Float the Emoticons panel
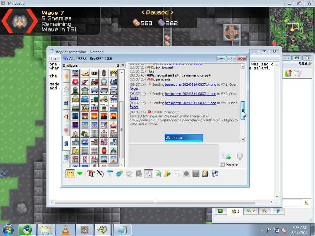 pyautogui.click(x=118, y=65)
